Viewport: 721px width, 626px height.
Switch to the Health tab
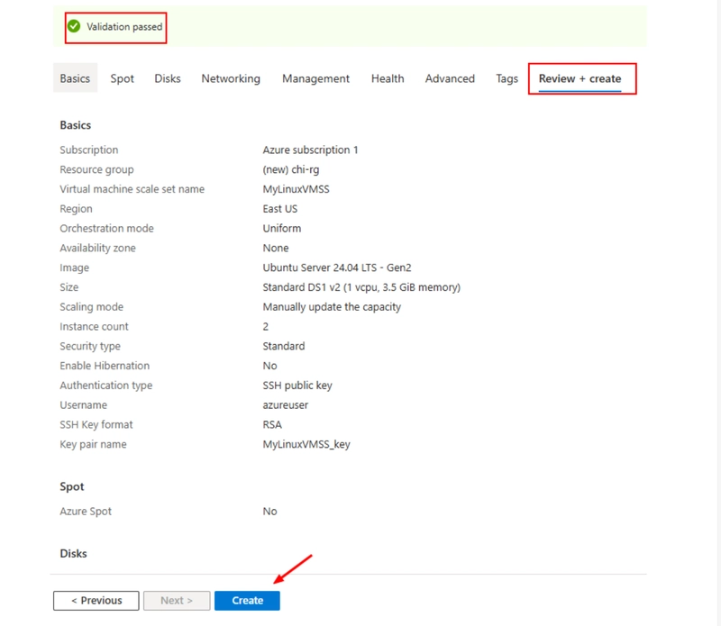point(388,78)
